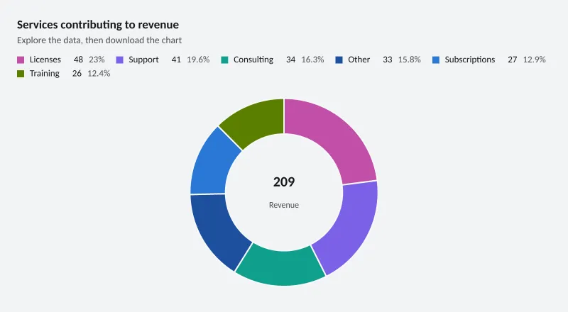Select the Consulting legend label
568x312 pixels.
[x=253, y=60]
